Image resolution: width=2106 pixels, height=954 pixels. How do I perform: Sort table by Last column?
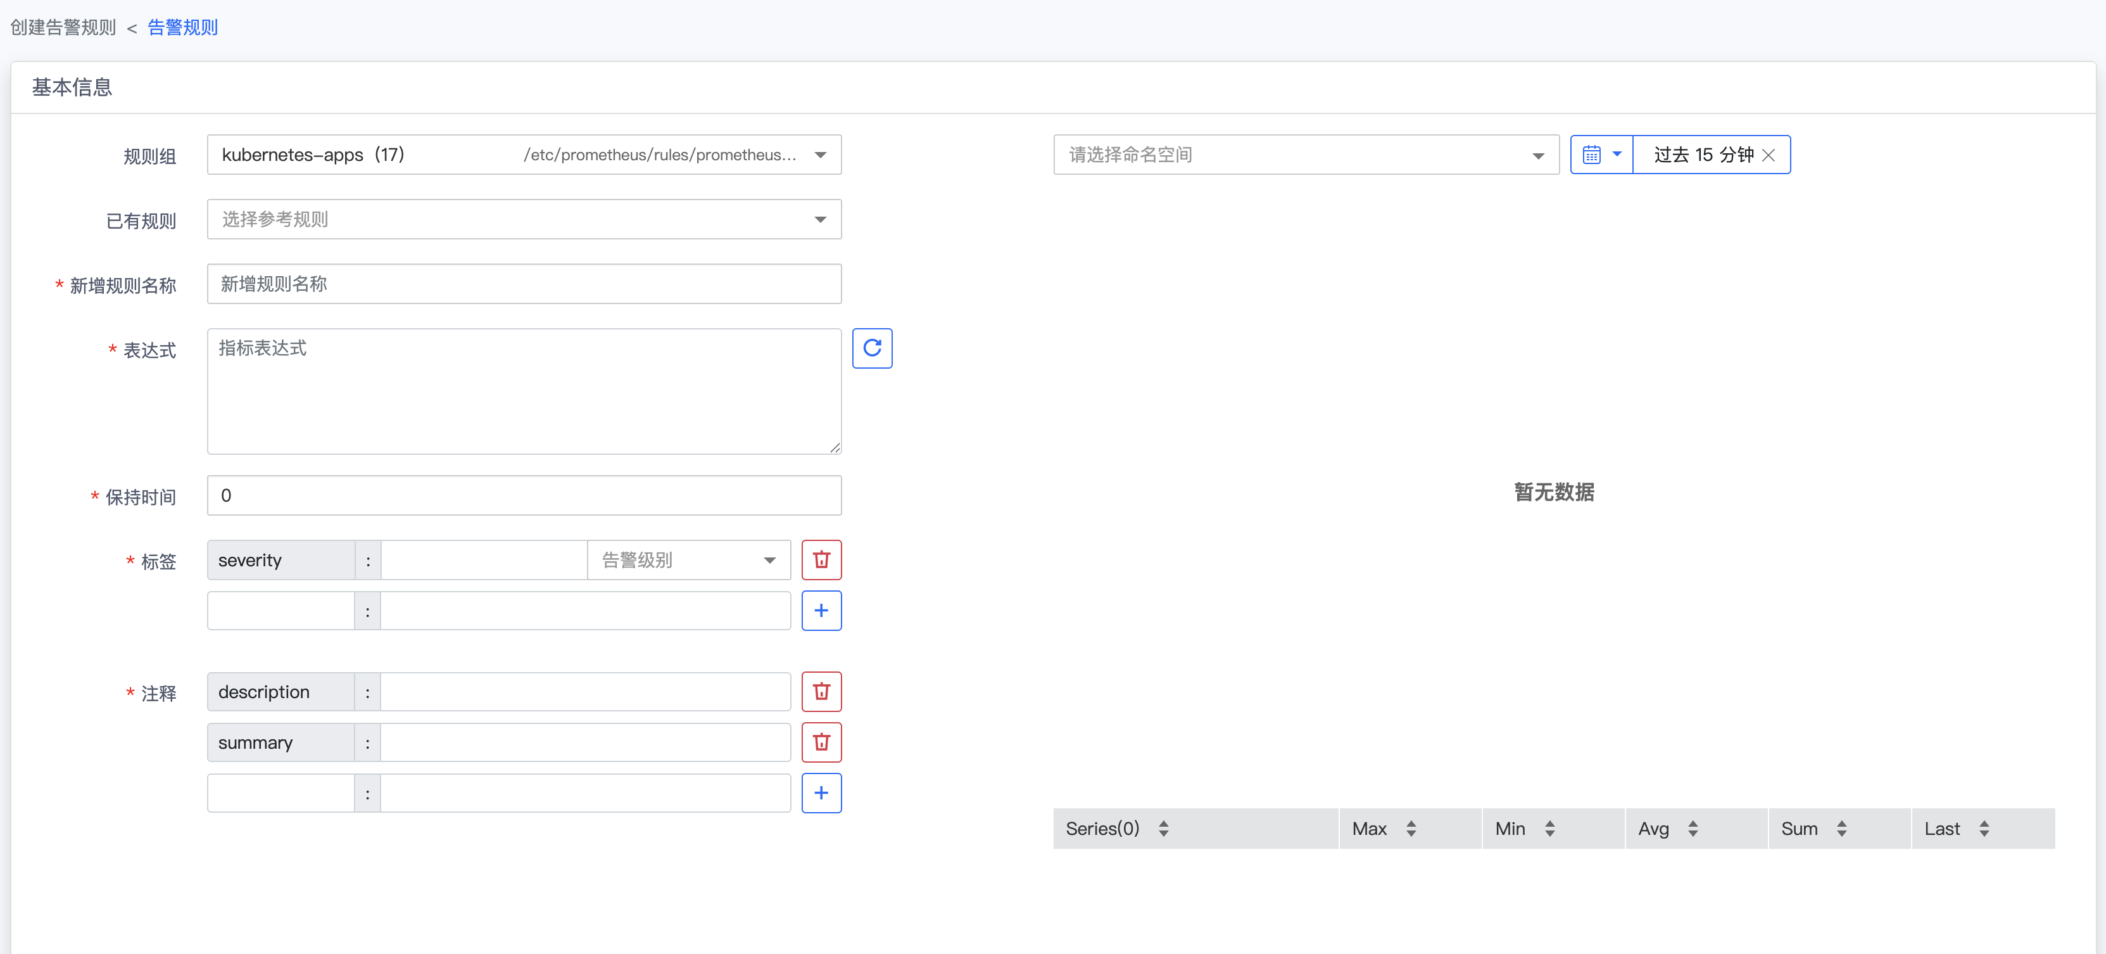1983,829
